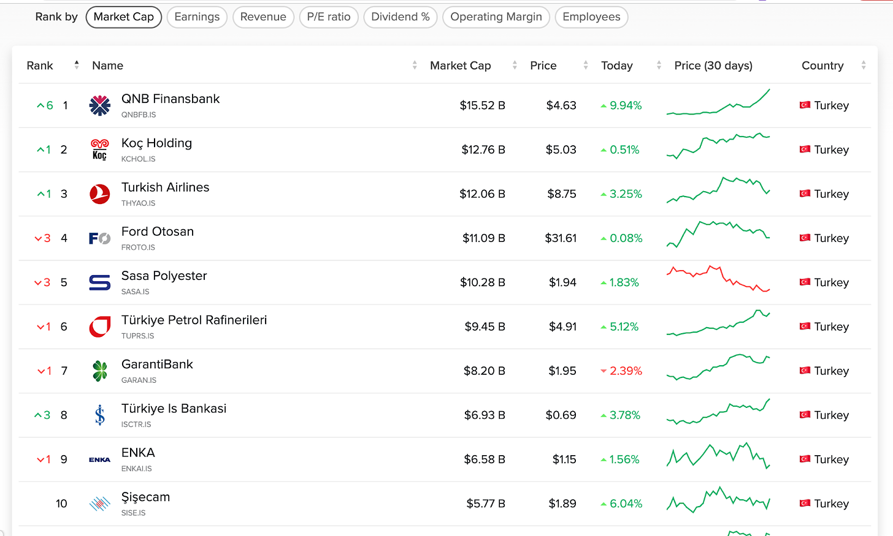893x536 pixels.
Task: Click QNB Finansbank 30-day price chart
Action: click(x=718, y=102)
